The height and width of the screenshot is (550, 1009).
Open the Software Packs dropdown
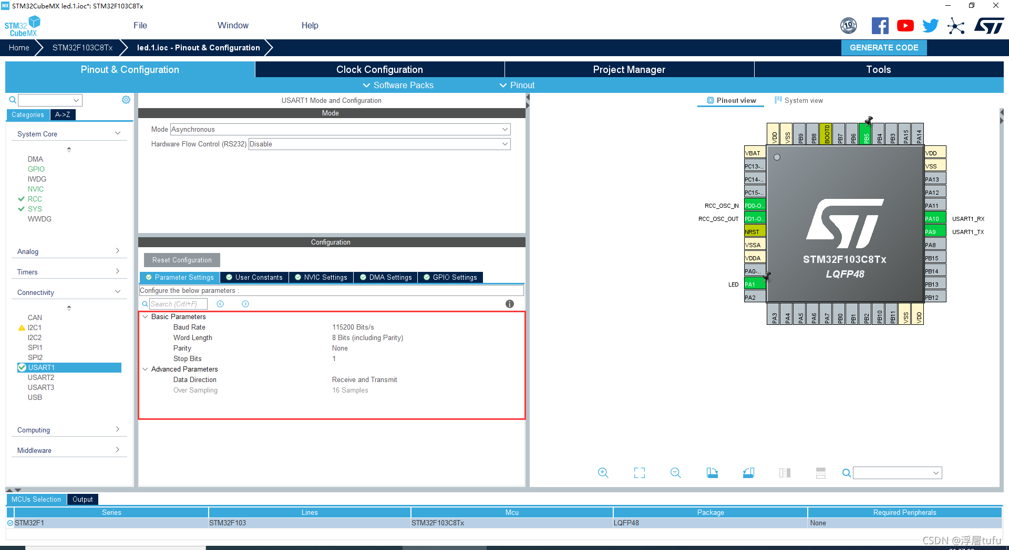[x=398, y=85]
